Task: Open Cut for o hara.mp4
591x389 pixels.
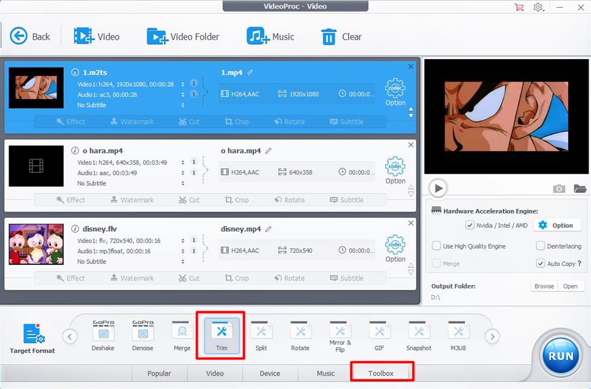Action: (x=189, y=200)
